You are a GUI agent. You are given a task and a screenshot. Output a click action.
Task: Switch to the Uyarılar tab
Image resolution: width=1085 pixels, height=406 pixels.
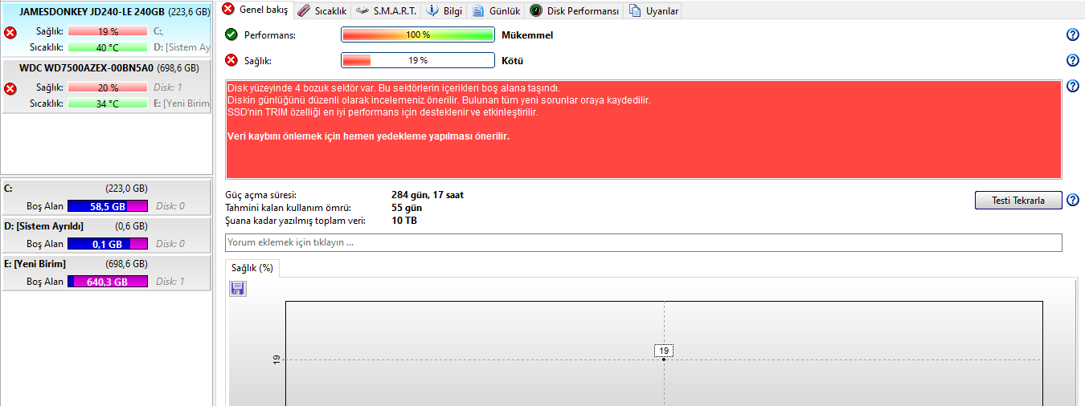(x=654, y=10)
